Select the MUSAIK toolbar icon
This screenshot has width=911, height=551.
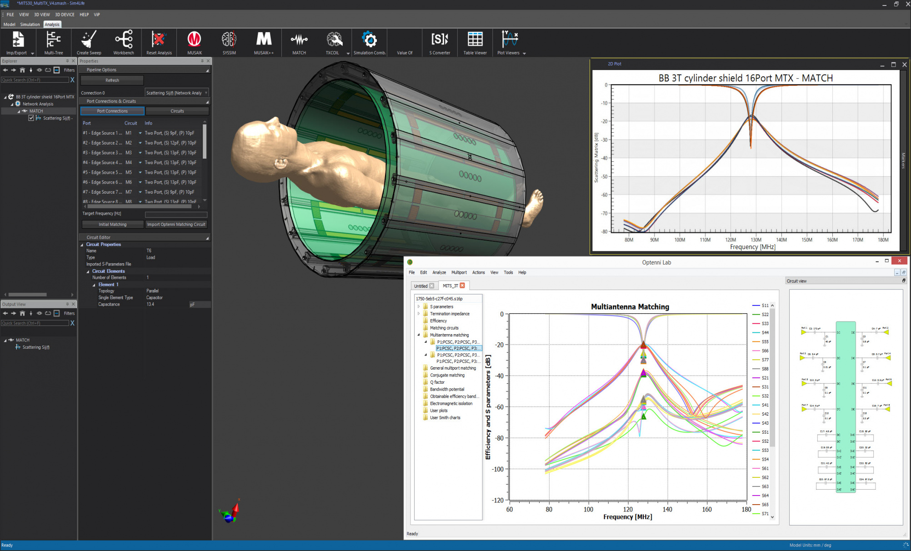tap(195, 42)
